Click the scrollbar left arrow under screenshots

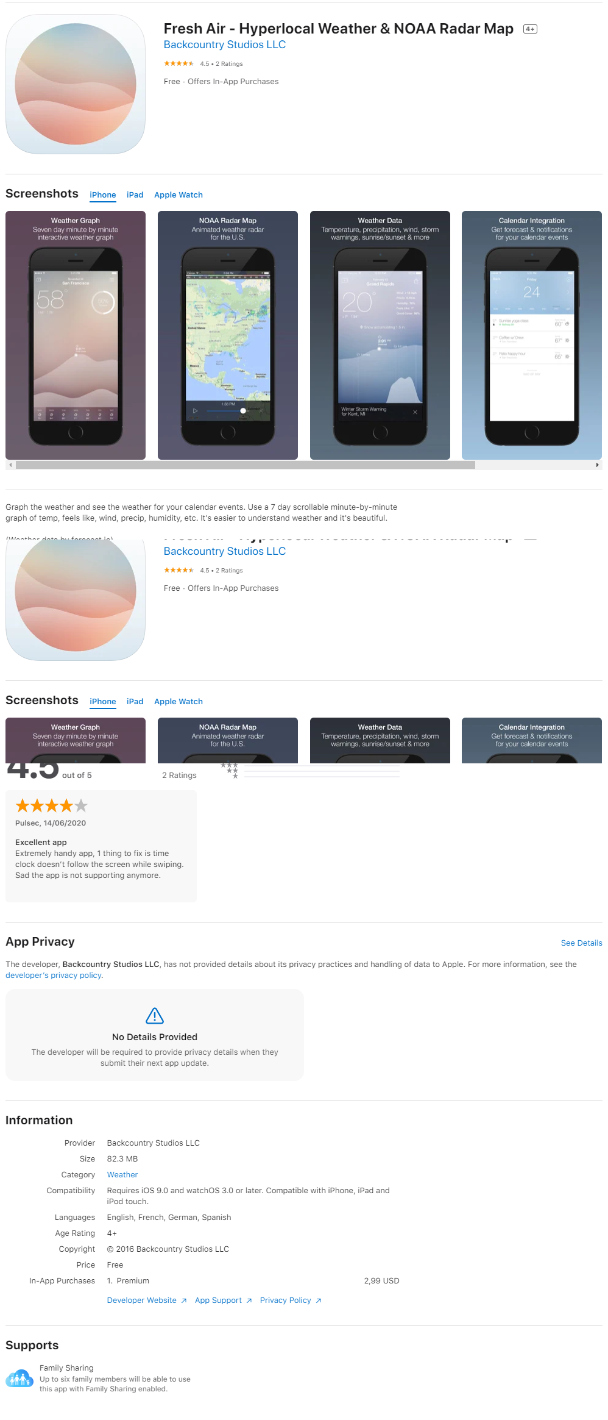(10, 465)
